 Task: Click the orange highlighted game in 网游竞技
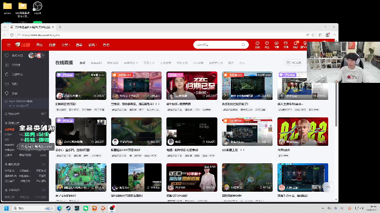point(9,129)
